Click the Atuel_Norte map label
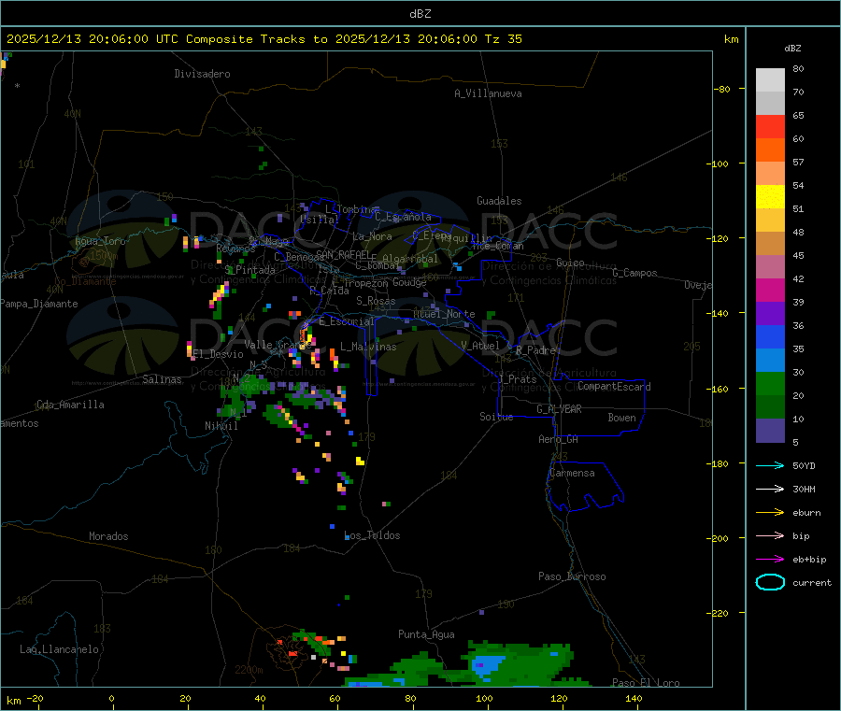Image resolution: width=841 pixels, height=711 pixels. (x=444, y=314)
